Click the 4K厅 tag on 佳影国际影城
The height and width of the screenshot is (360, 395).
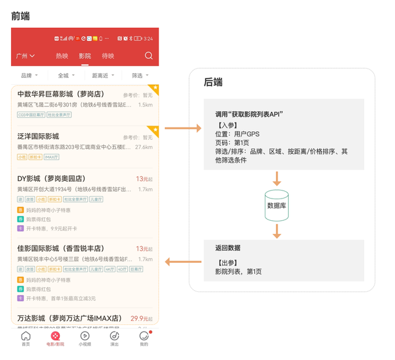pos(110,269)
